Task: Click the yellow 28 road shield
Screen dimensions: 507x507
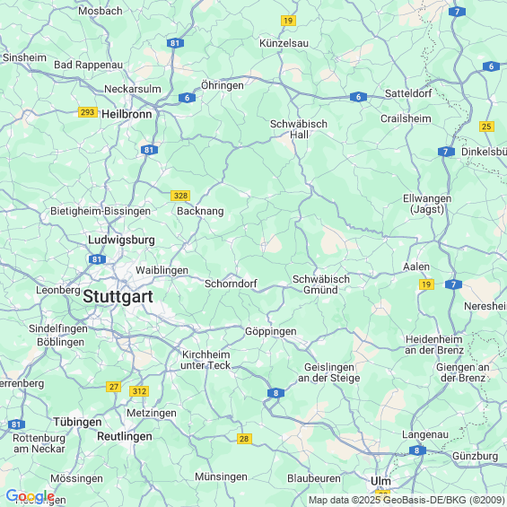Action: click(x=244, y=439)
